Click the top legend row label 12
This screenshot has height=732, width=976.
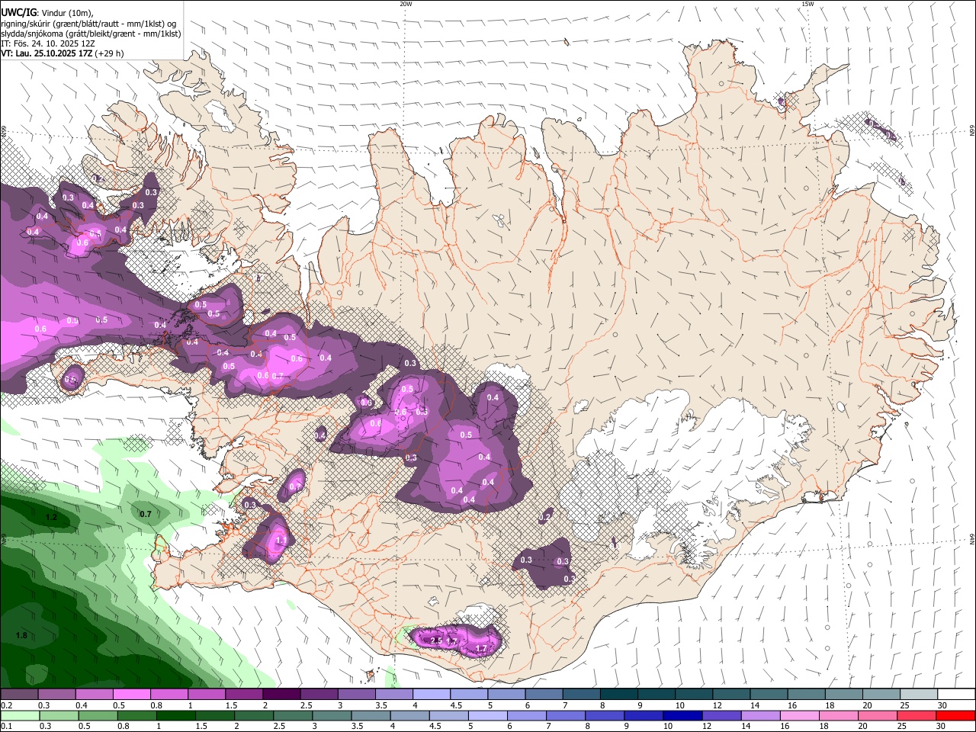click(717, 705)
